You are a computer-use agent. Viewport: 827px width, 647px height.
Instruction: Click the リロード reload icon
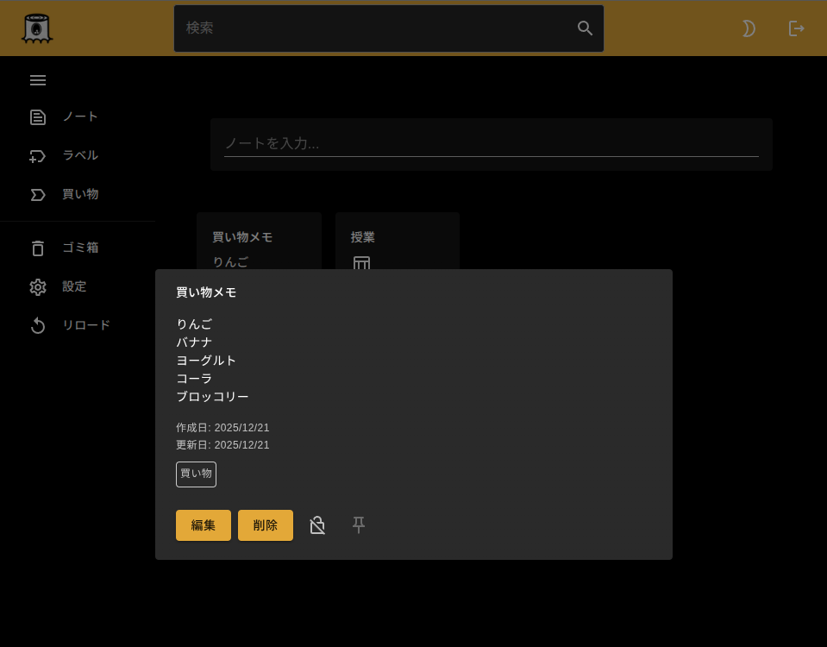coord(38,325)
